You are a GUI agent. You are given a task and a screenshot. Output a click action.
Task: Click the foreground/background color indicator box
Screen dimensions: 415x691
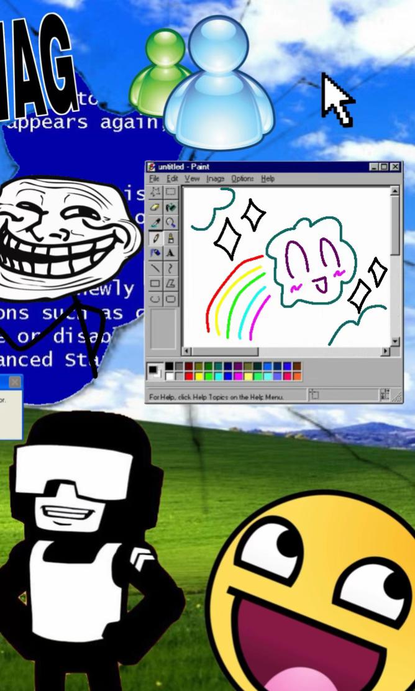click(x=155, y=372)
